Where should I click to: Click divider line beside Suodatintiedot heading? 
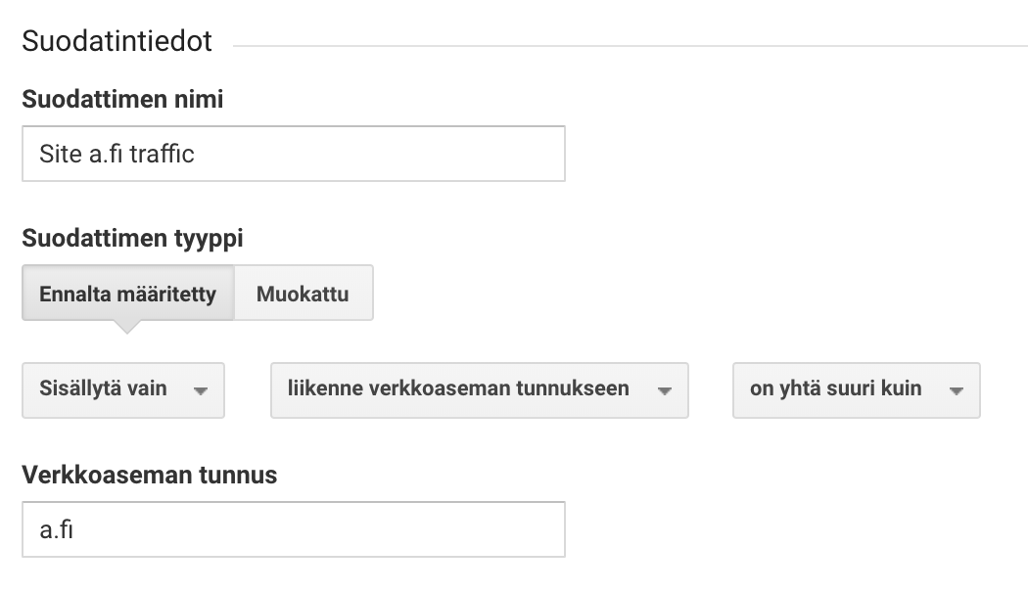click(631, 46)
